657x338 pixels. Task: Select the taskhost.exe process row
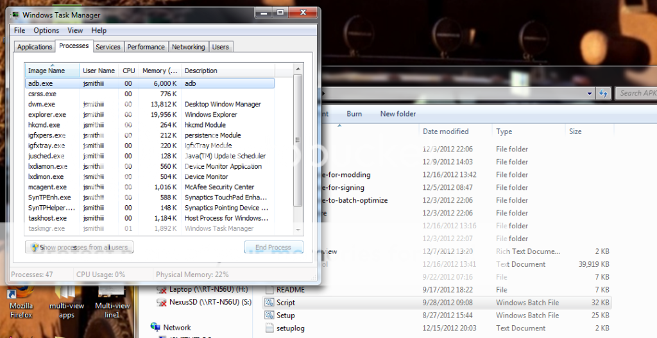150,218
